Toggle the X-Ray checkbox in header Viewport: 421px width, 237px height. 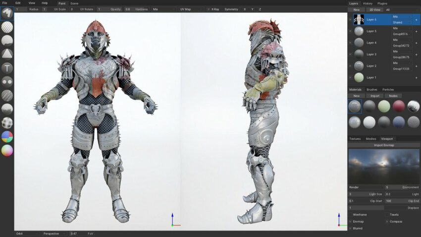[208, 9]
